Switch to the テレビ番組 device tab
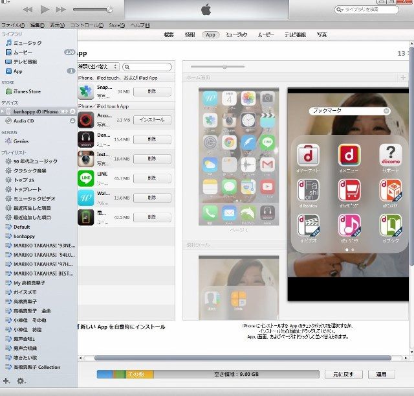 (x=295, y=34)
